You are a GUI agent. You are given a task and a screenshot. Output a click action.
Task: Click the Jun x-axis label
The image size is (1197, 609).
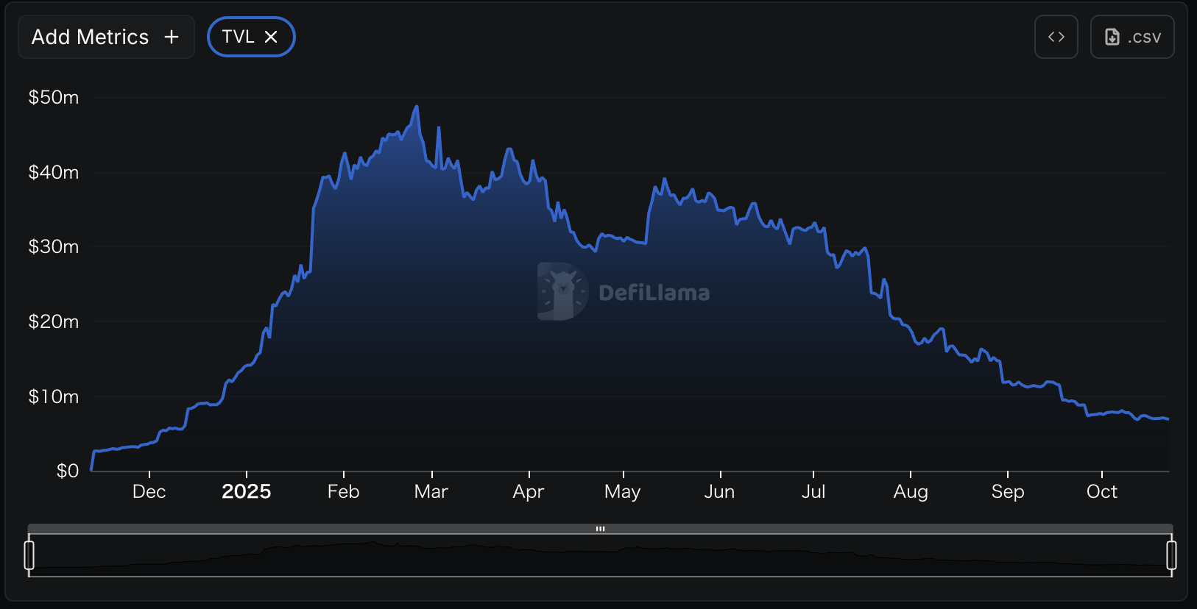tap(720, 492)
